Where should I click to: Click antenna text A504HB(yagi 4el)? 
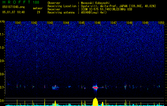pos(94,12)
